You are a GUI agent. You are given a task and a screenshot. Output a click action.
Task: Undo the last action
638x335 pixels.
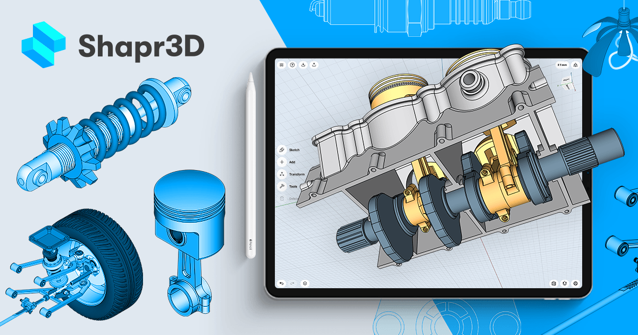[282, 283]
